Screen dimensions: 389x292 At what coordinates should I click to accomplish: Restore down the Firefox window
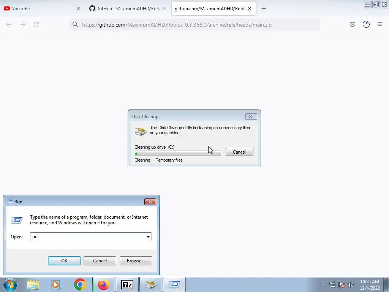376,5
